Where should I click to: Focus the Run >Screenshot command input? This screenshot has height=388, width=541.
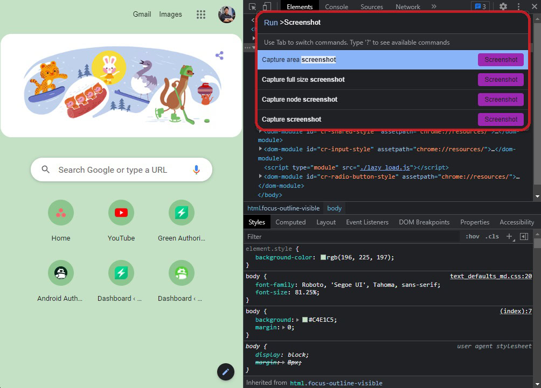393,23
